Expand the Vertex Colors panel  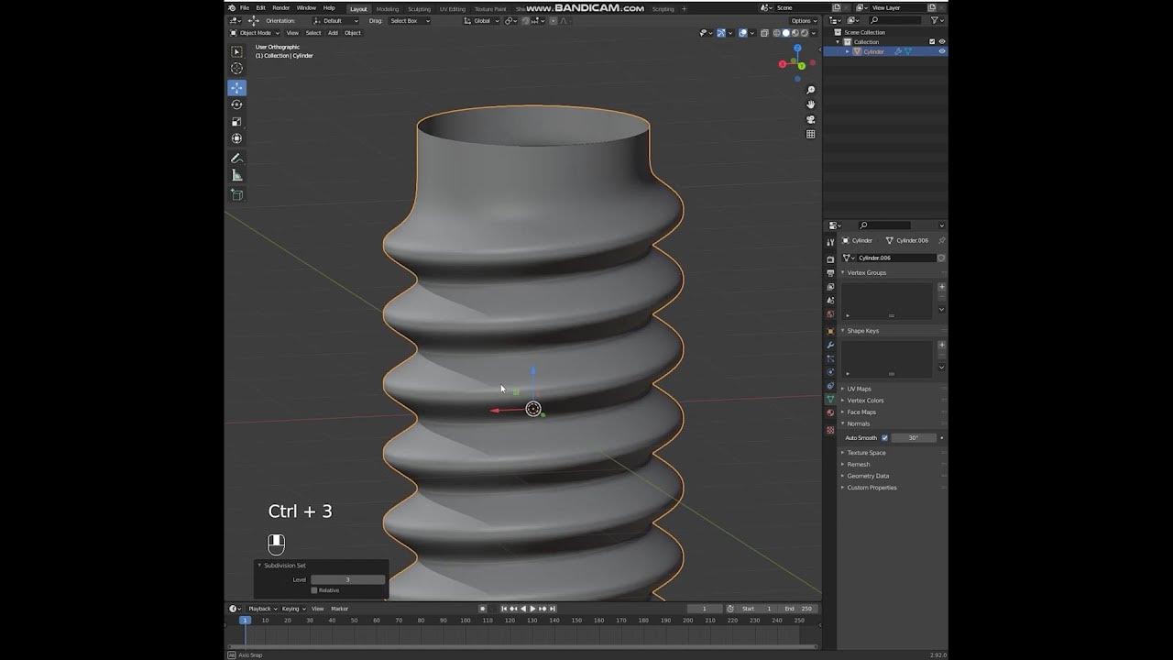point(865,401)
